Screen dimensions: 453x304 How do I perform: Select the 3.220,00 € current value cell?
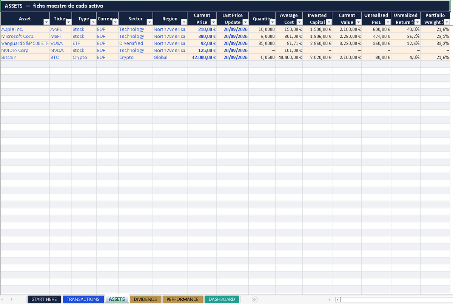pyautogui.click(x=347, y=43)
